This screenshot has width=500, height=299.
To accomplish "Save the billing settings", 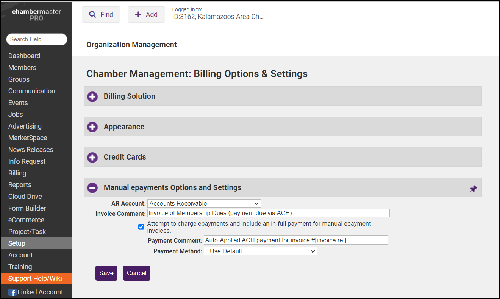I will tap(106, 273).
